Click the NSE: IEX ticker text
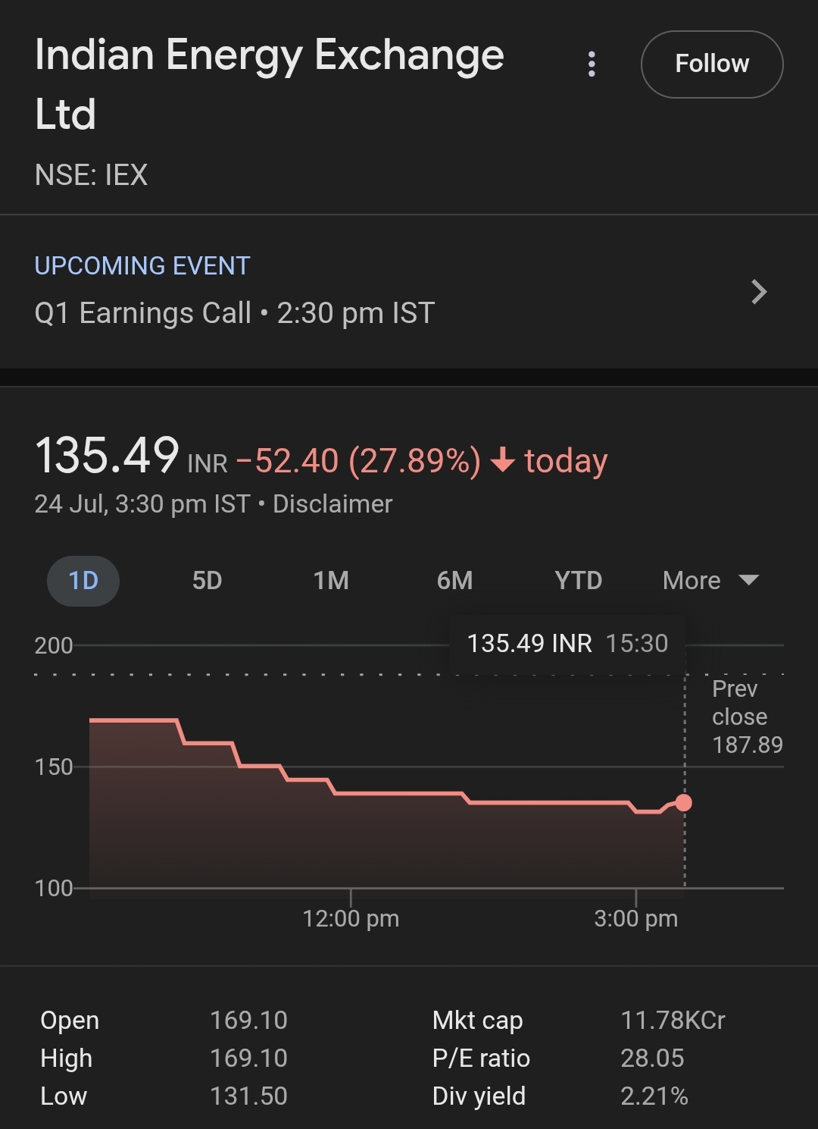 click(x=91, y=175)
